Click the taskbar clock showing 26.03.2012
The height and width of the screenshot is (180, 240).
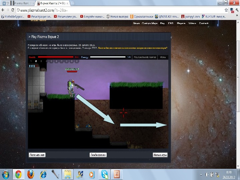point(229,175)
